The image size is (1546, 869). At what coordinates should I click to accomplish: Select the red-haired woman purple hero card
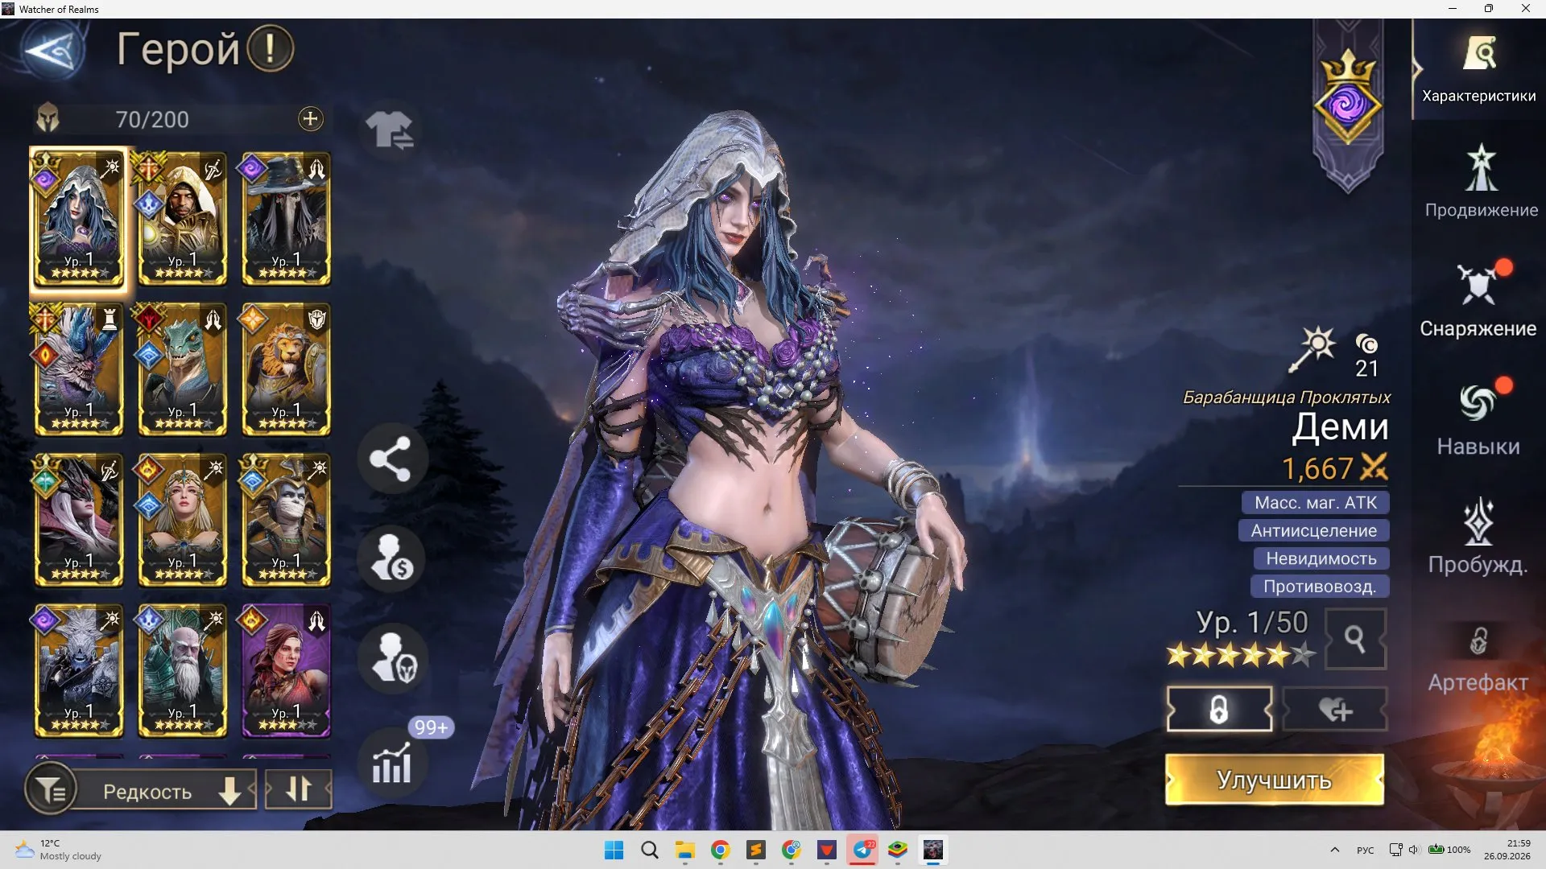point(286,671)
